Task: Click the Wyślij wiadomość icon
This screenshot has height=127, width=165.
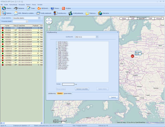Action: click(x=38, y=13)
